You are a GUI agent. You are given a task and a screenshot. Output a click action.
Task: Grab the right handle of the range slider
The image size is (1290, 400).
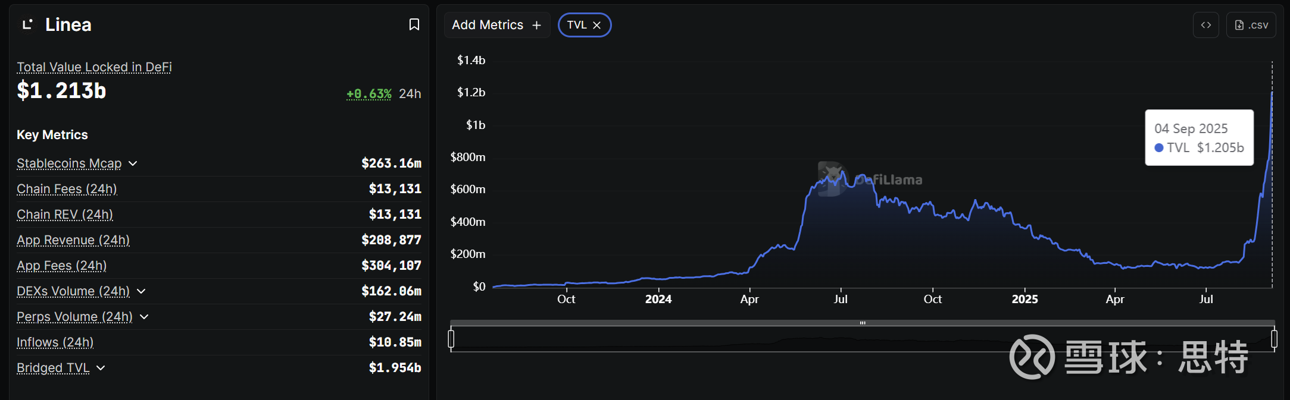(x=1274, y=339)
